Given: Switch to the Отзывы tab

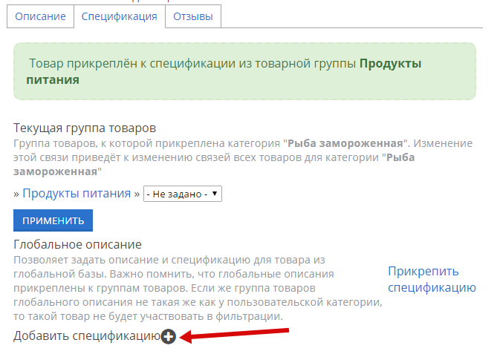Looking at the screenshot, I should point(192,16).
